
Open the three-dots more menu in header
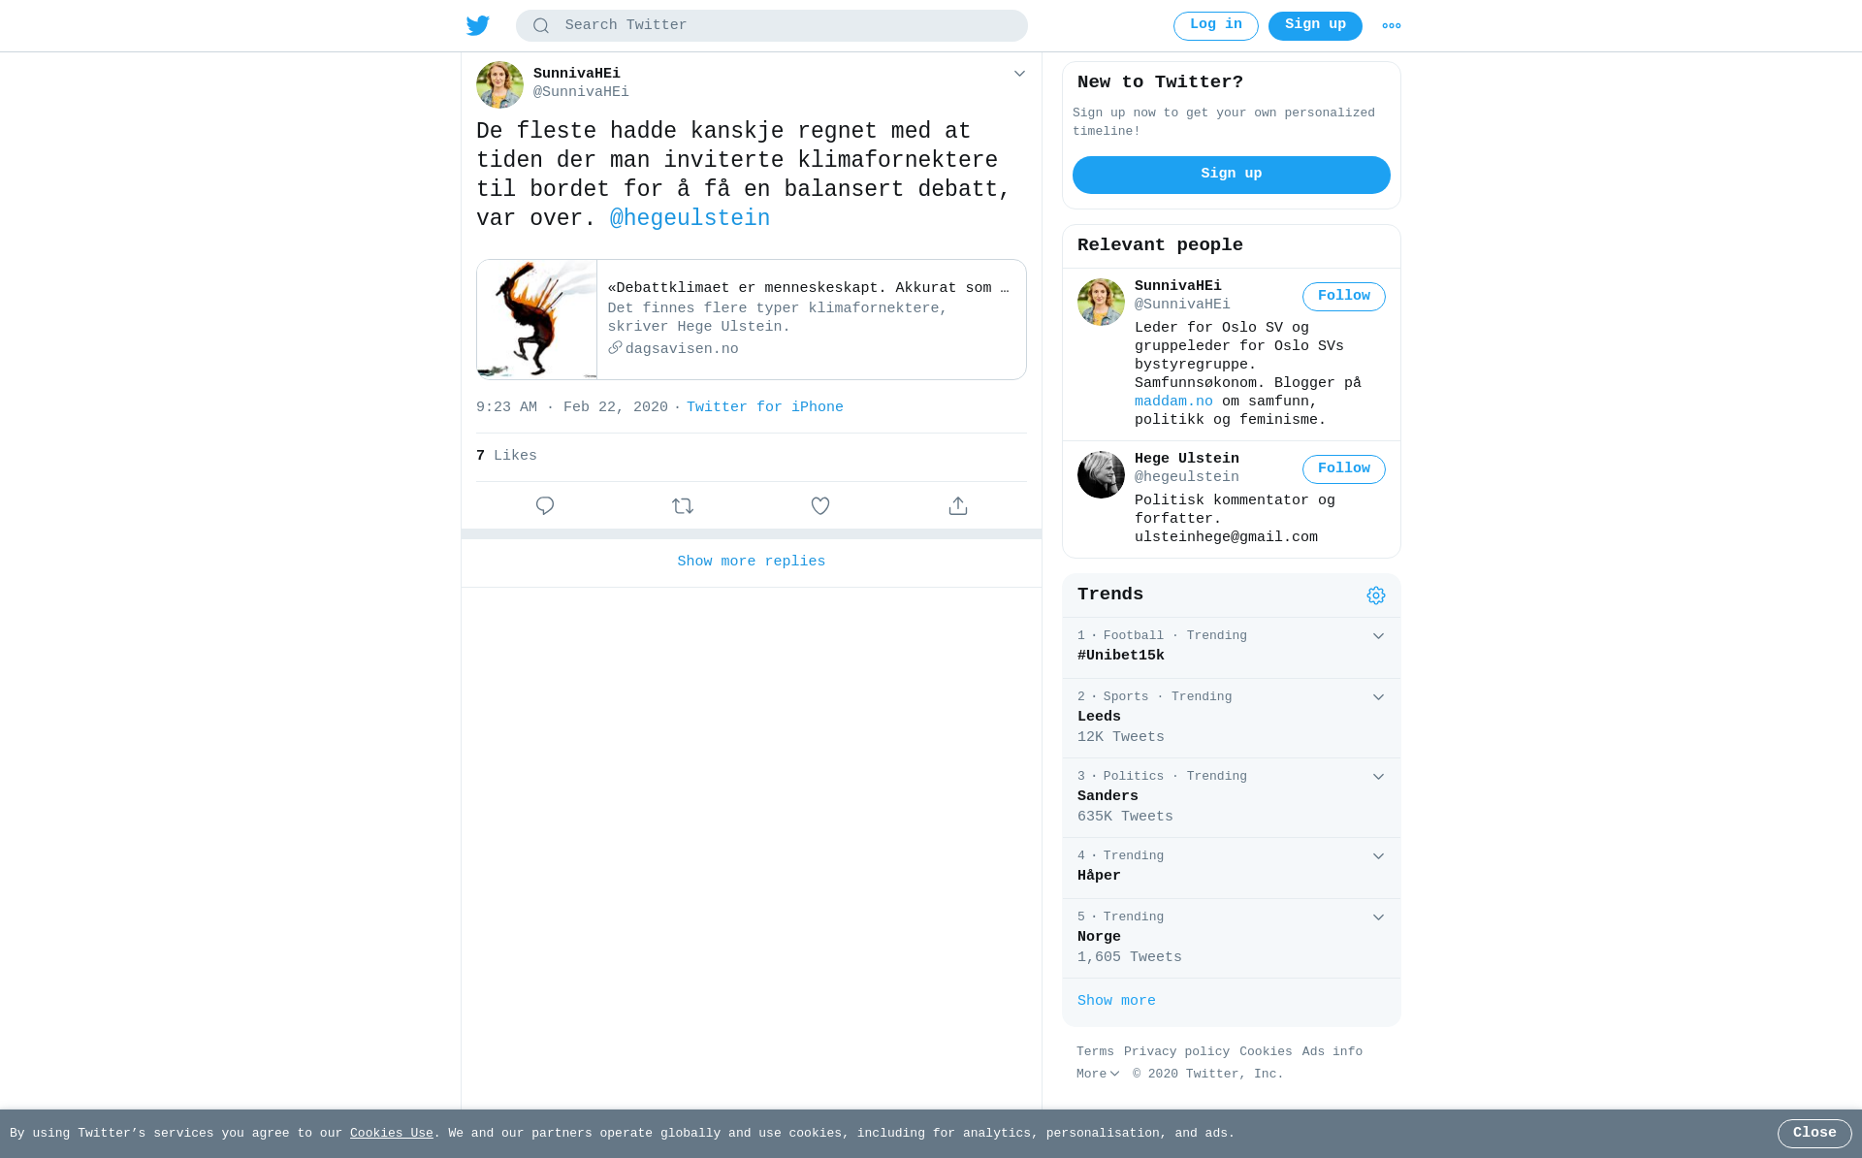point(1392,26)
